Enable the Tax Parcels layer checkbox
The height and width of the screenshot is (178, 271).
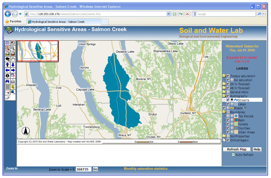click(228, 116)
